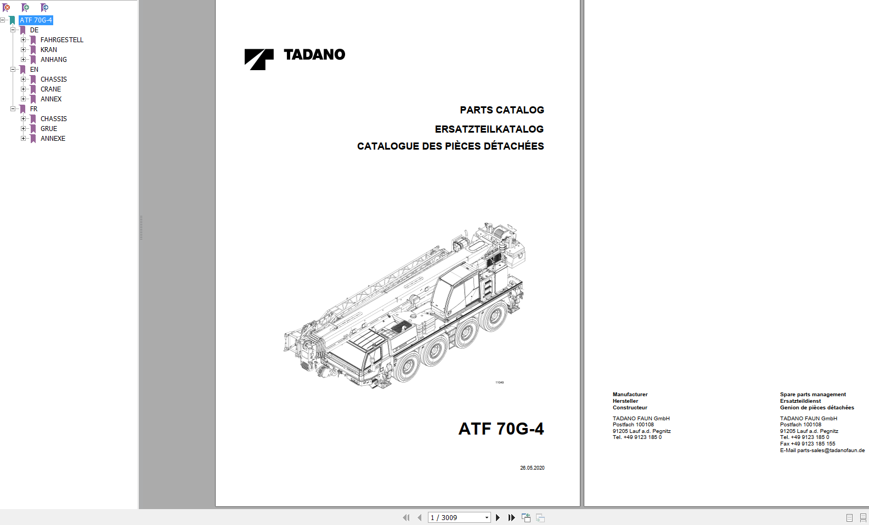869x525 pixels.
Task: Click the purple bookmark icon beside DE
Action: (23, 30)
